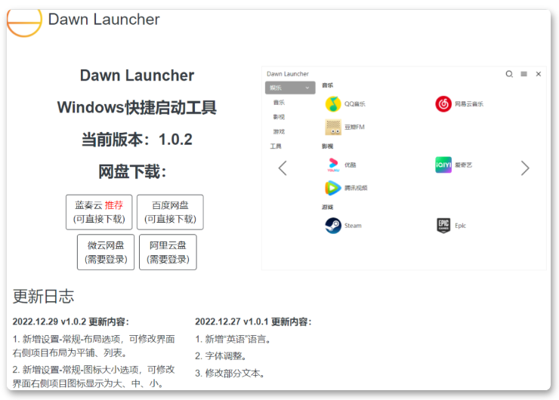This screenshot has width=559, height=400.
Task: Open the 阿里云盘 download button
Action: pyautogui.click(x=168, y=252)
